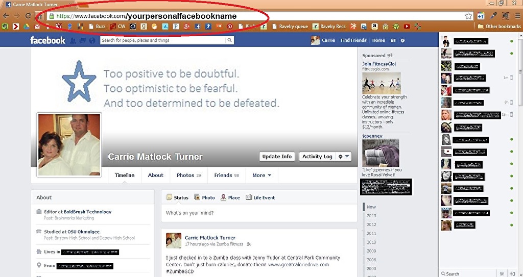Jump to 2009 on the timeline
The image size is (523, 277).
[x=371, y=251]
